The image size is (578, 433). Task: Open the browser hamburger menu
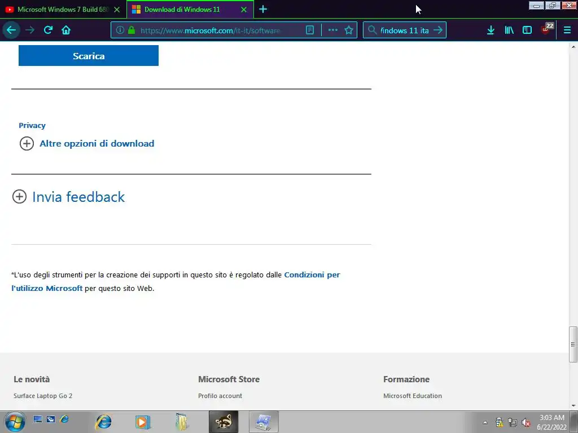point(567,30)
